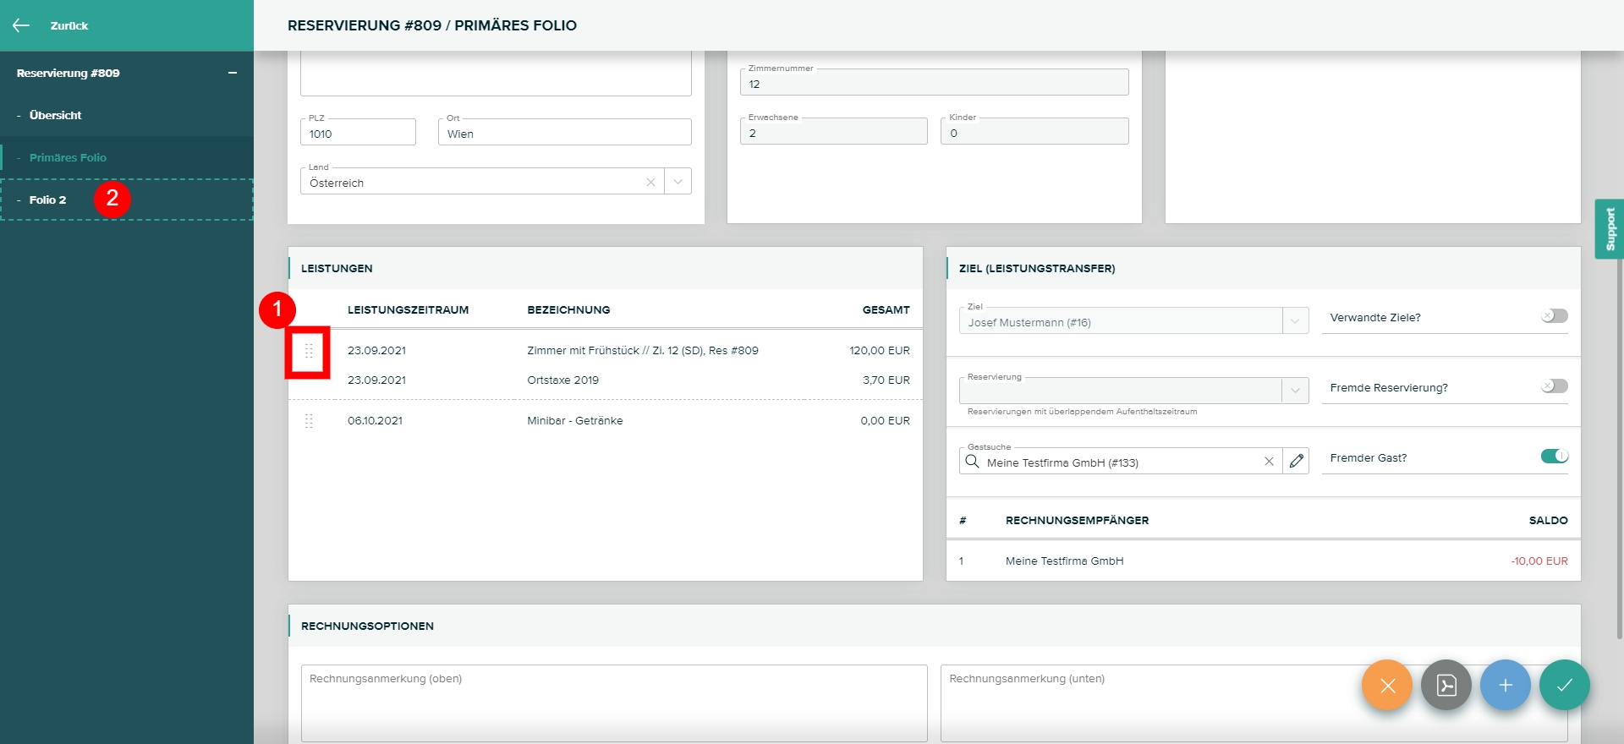Click the pencil edit icon beside Gastsuche

point(1296,462)
